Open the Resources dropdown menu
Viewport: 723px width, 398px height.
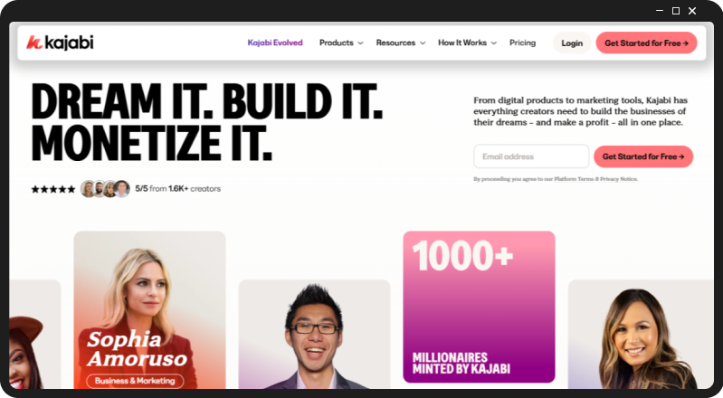pos(401,43)
